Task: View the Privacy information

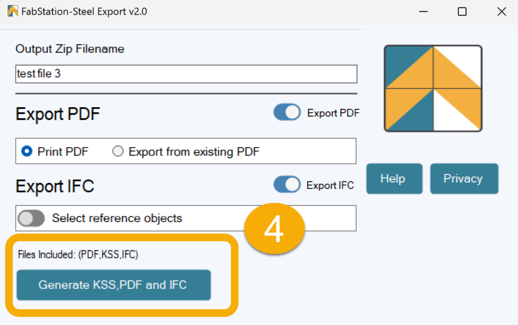Action: coord(464,178)
